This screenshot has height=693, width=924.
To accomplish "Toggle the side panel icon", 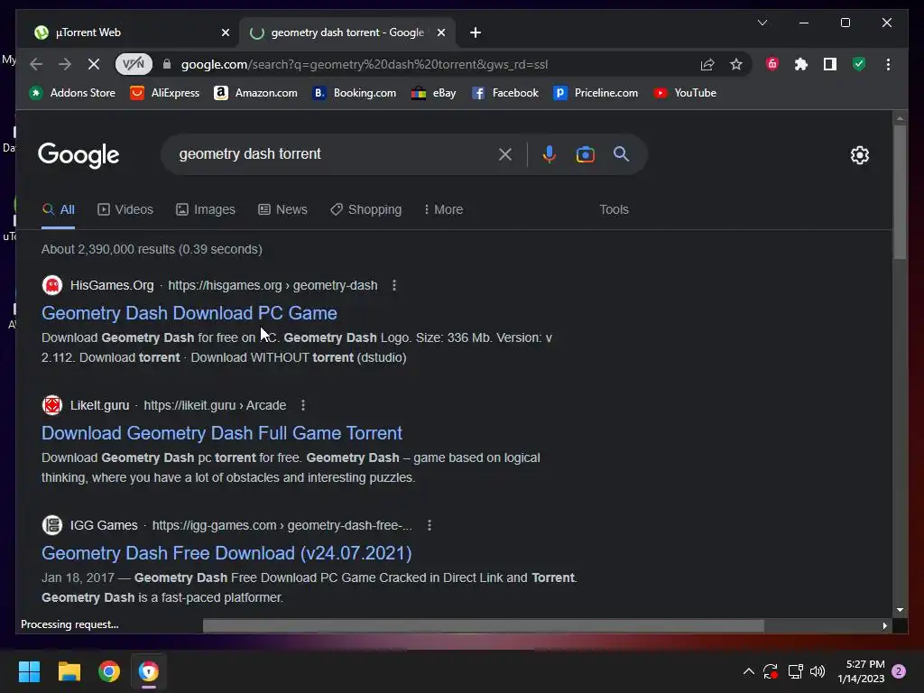I will coord(830,64).
